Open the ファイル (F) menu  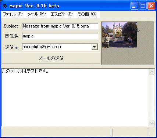[x=13, y=14]
